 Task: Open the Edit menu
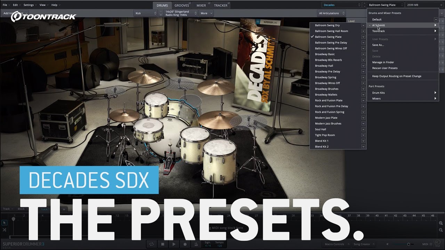tap(17, 5)
